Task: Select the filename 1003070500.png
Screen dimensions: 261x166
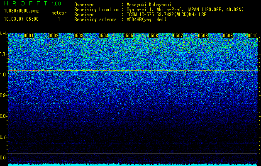Action: pos(21,11)
